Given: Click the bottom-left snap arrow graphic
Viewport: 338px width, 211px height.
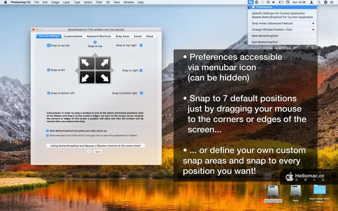Looking at the screenshot, I should pos(87,77).
